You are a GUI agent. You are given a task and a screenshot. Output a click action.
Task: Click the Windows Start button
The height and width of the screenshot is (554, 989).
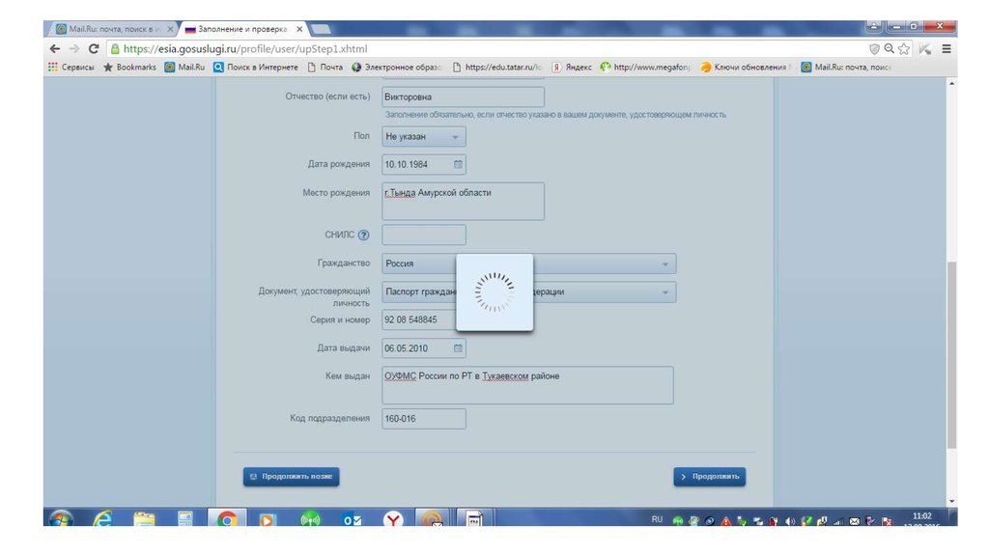point(60,520)
